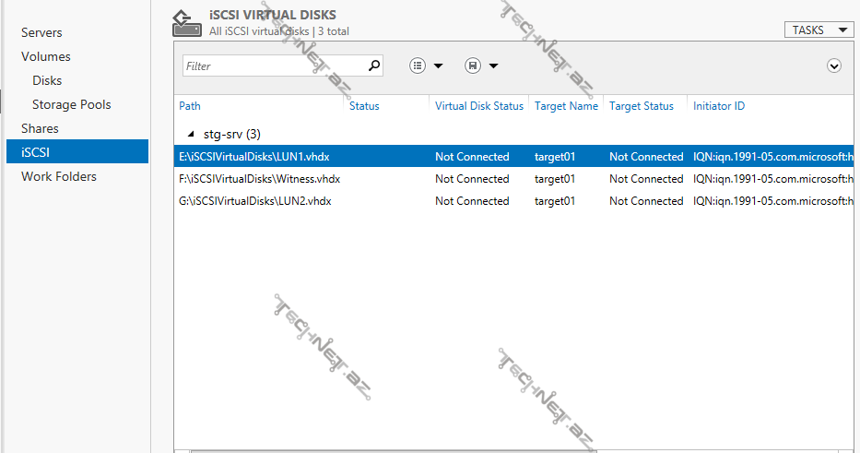Expand the circular chevron on the right
Screen dimensions: 860x453
point(834,66)
